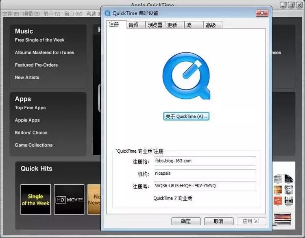The height and width of the screenshot is (238, 305).
Task: Select the 高级 tab
Action: [x=213, y=25]
